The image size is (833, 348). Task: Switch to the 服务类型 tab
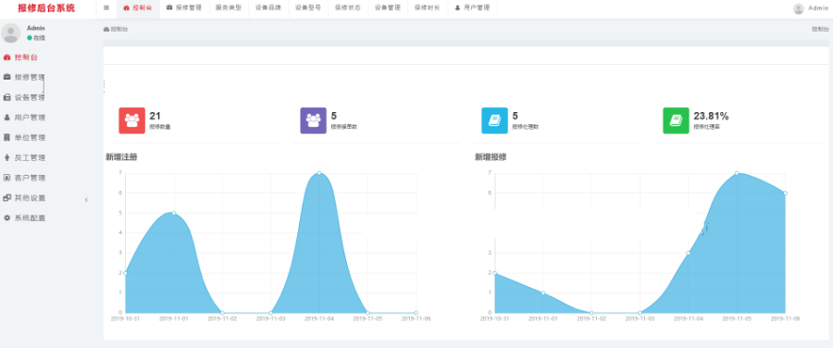point(229,8)
